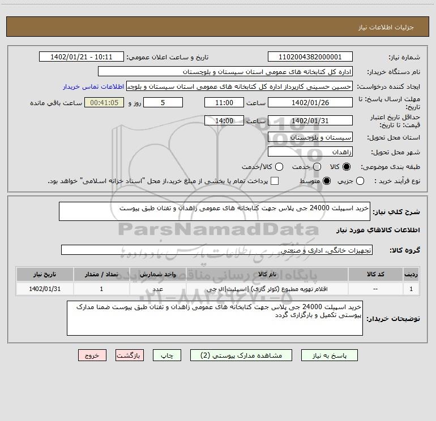Click the گروه کالا field
Image resolution: width=436 pixels, height=421 pixels.
tap(217, 250)
